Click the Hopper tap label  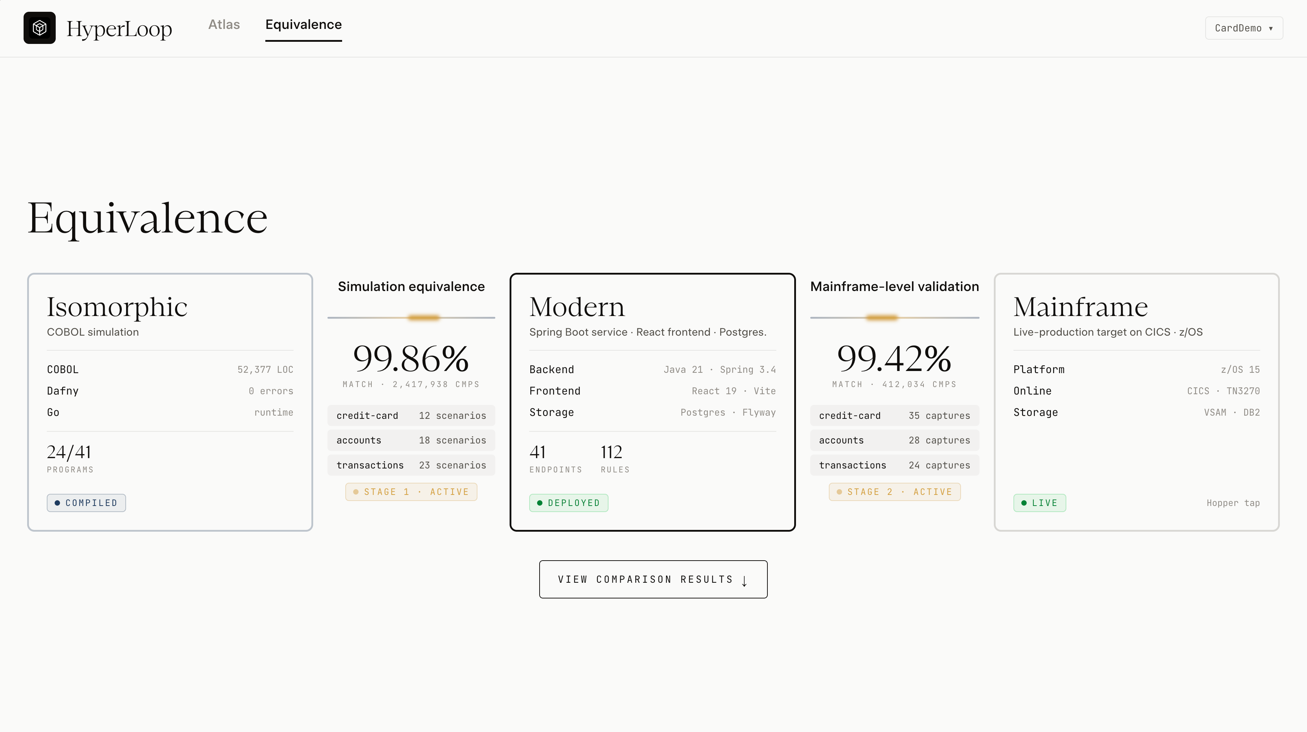pyautogui.click(x=1233, y=503)
